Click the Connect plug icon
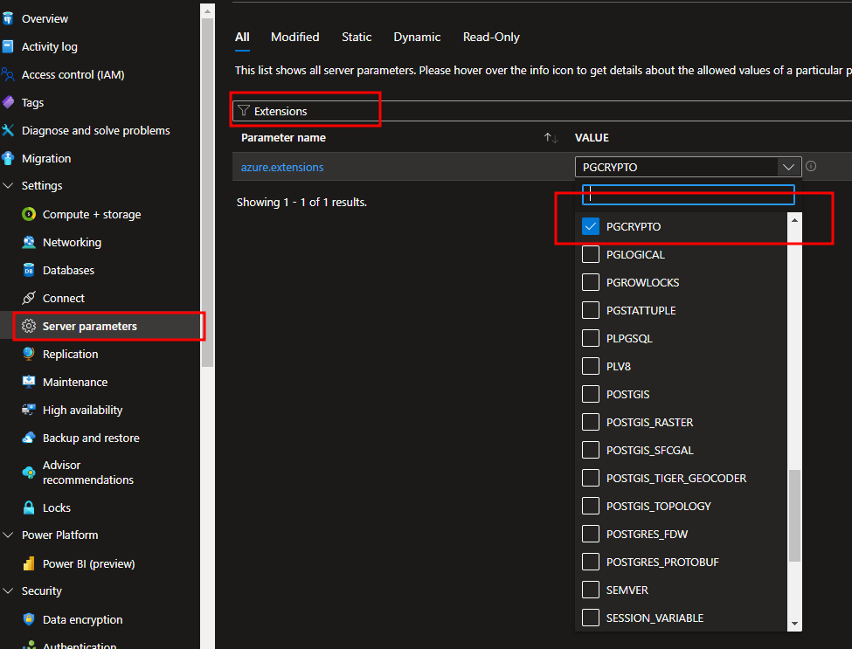Screen dimensions: 852x649 tap(29, 298)
